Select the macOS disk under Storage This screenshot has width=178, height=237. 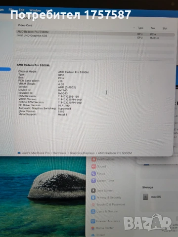pos(152,197)
